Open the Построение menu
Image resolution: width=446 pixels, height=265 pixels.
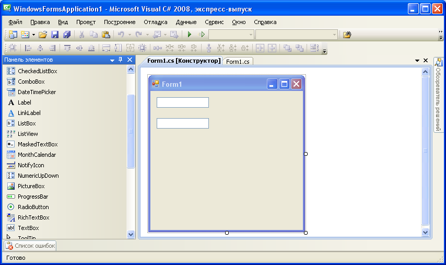pos(120,22)
